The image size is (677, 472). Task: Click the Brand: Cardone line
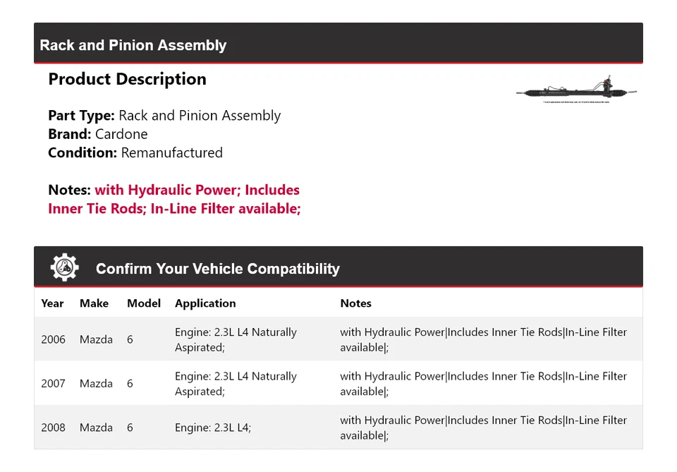point(98,134)
